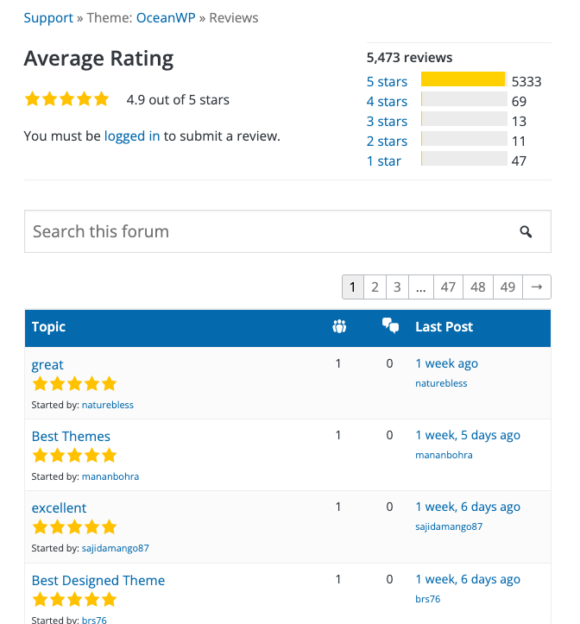Filter reviews by 5 stars

(387, 81)
